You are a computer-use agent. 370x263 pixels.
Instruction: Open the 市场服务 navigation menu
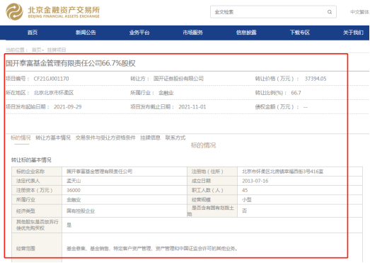click(x=193, y=33)
